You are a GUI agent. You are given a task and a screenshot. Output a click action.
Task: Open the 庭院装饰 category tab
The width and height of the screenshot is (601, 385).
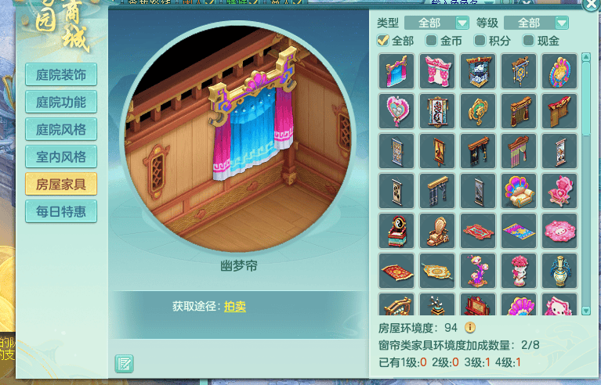(x=61, y=74)
